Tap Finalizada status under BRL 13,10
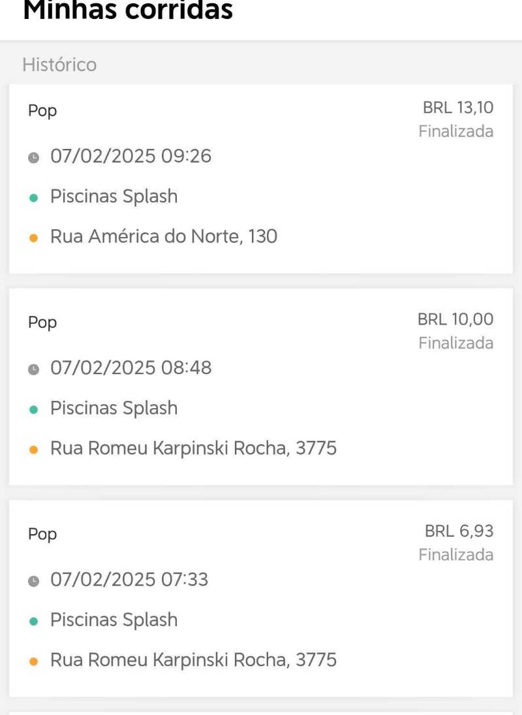This screenshot has width=522, height=715. 455,131
